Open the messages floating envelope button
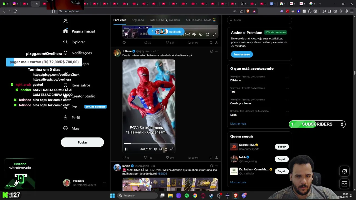Image resolution: width=356 pixels, height=200 pixels. pos(344,184)
